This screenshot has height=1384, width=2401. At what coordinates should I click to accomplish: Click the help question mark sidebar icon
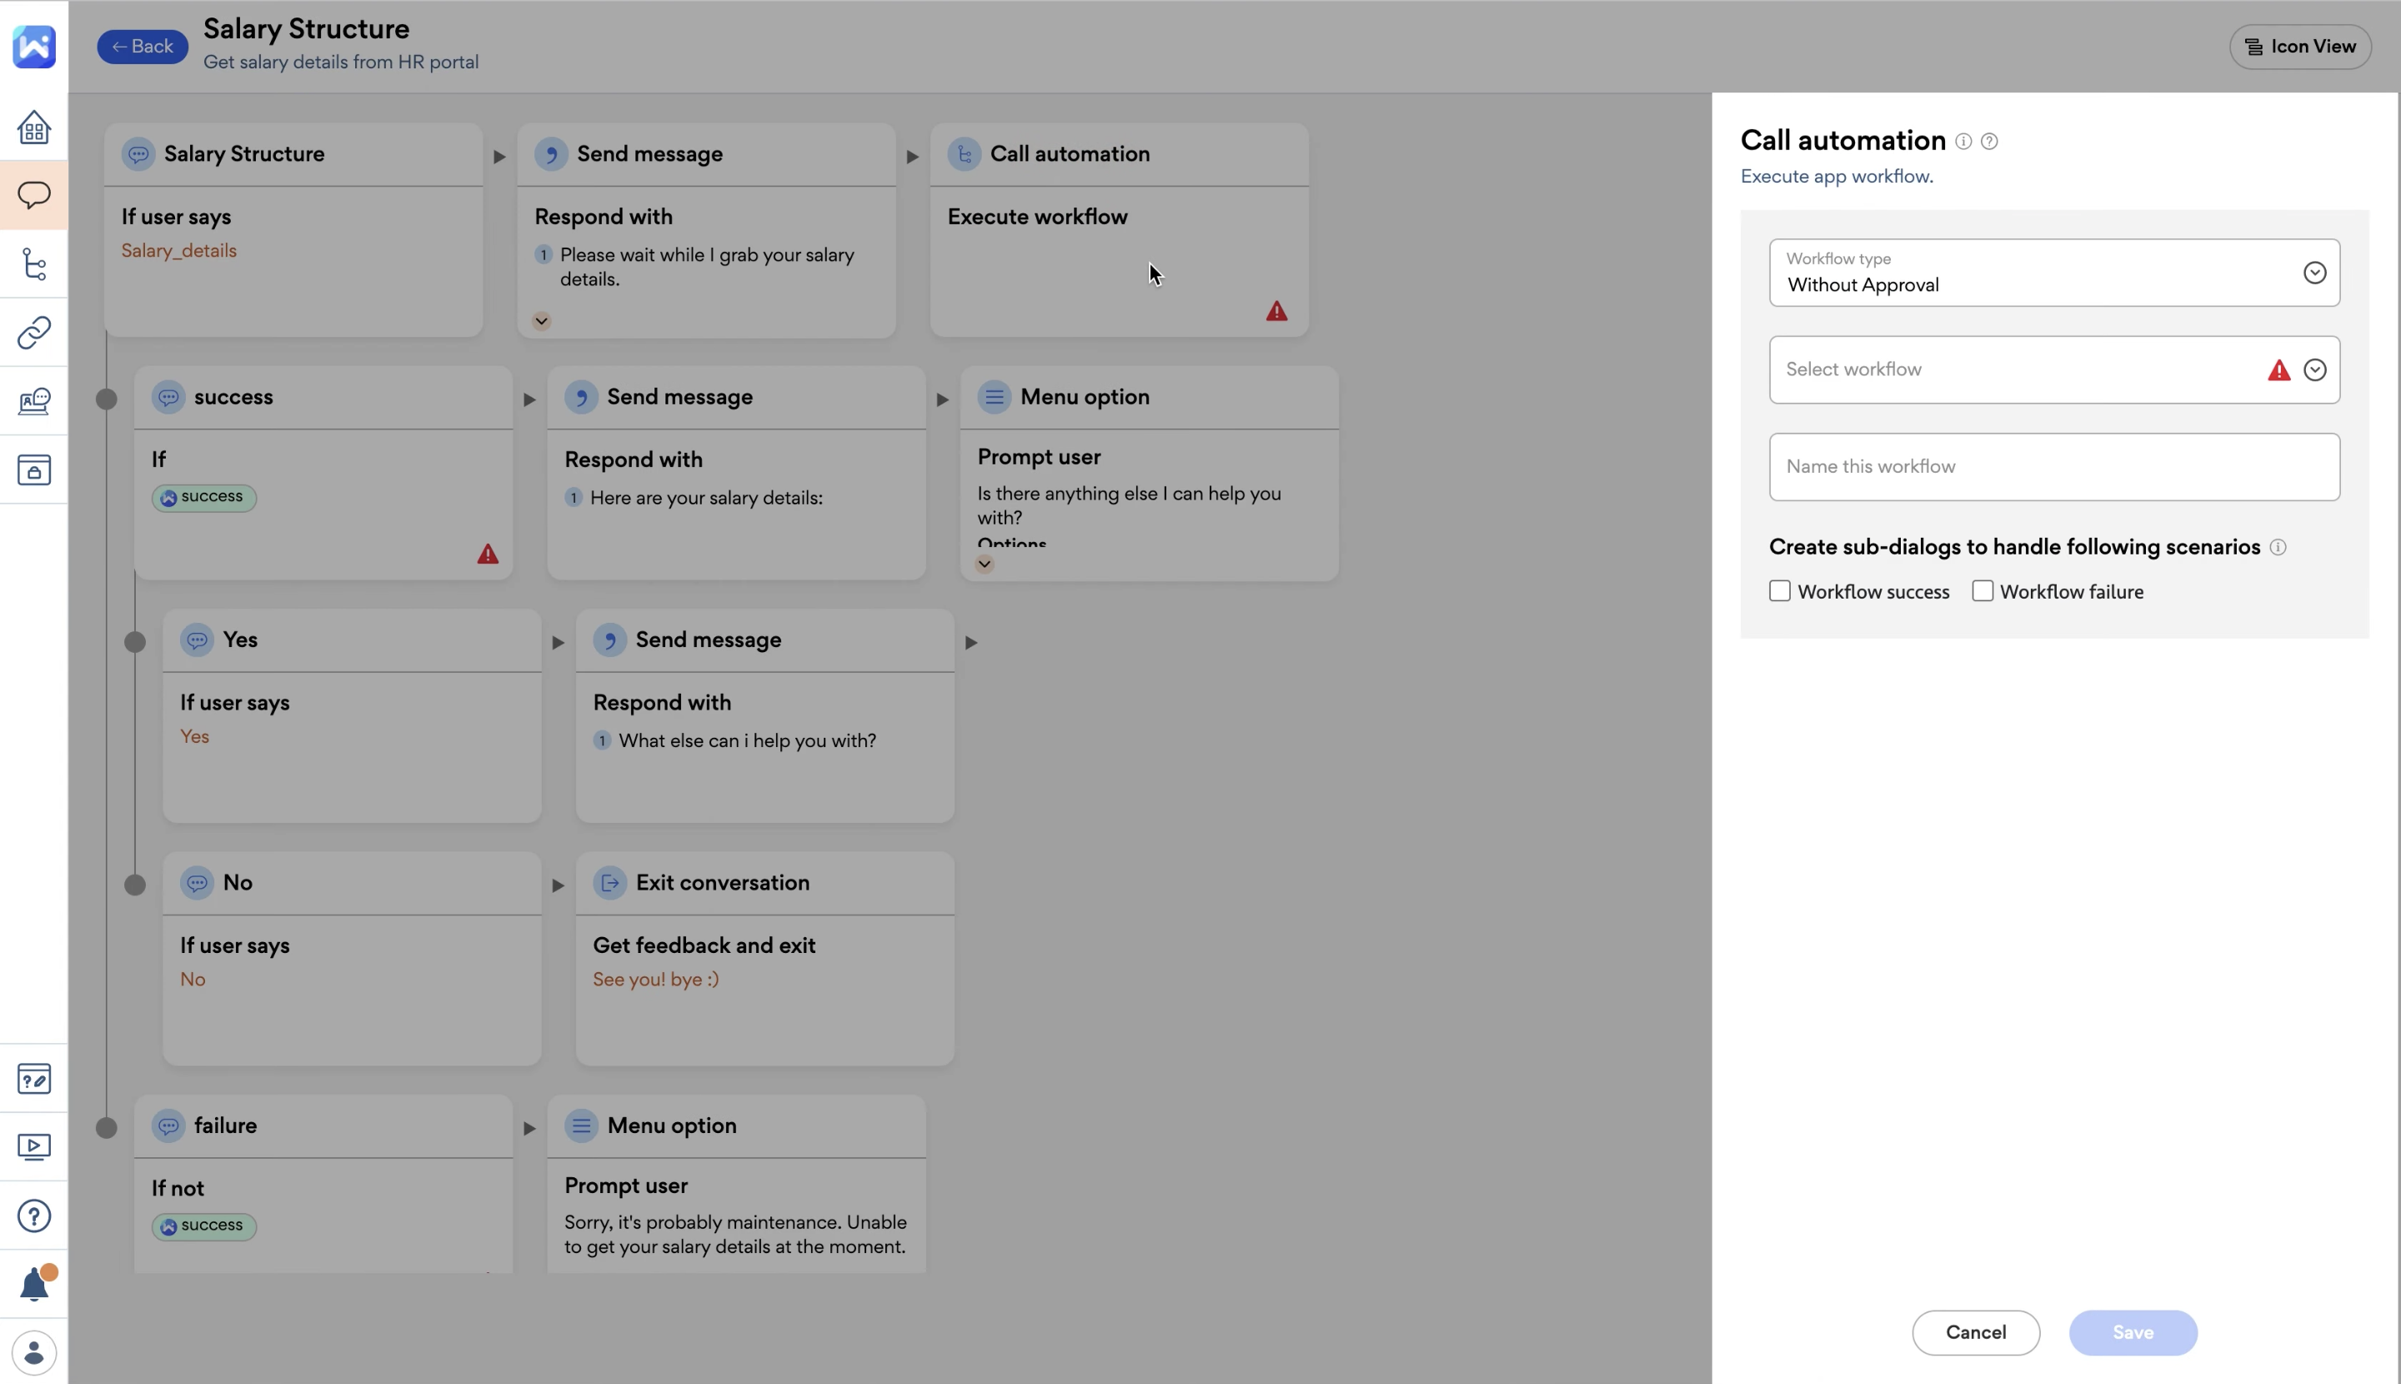coord(34,1216)
